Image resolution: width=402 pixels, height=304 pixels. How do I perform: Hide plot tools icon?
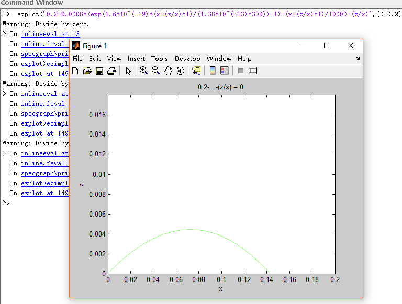(x=241, y=71)
